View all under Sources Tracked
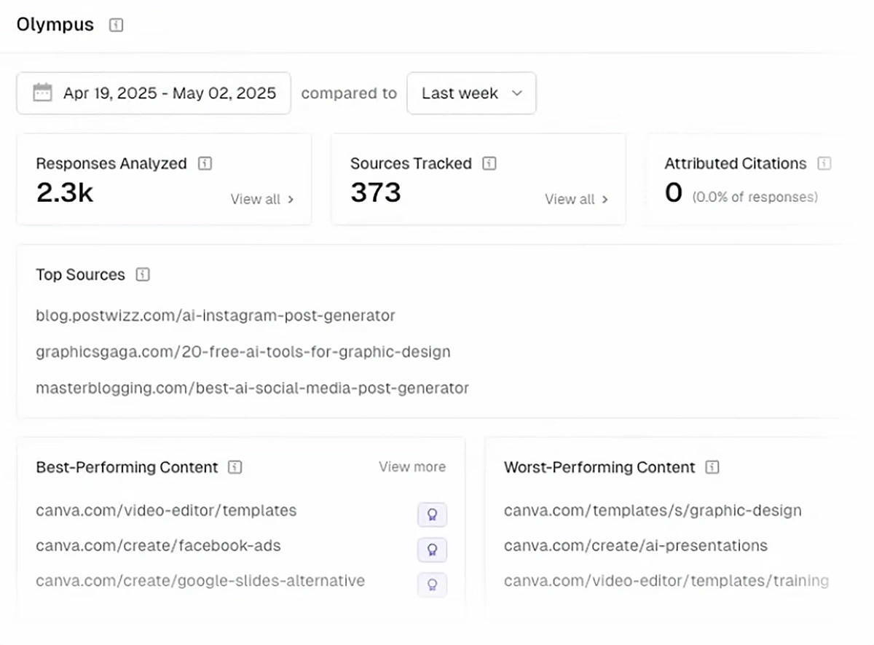 (x=576, y=199)
